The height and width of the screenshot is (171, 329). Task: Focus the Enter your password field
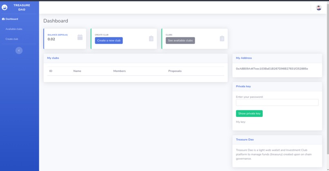pos(277,102)
